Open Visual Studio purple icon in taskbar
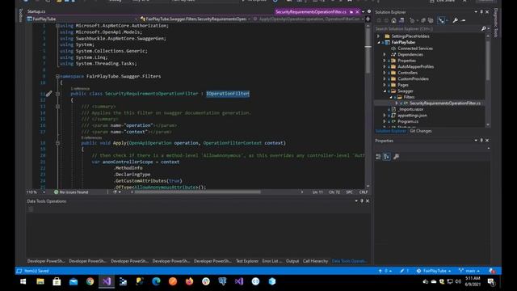 pos(107,281)
